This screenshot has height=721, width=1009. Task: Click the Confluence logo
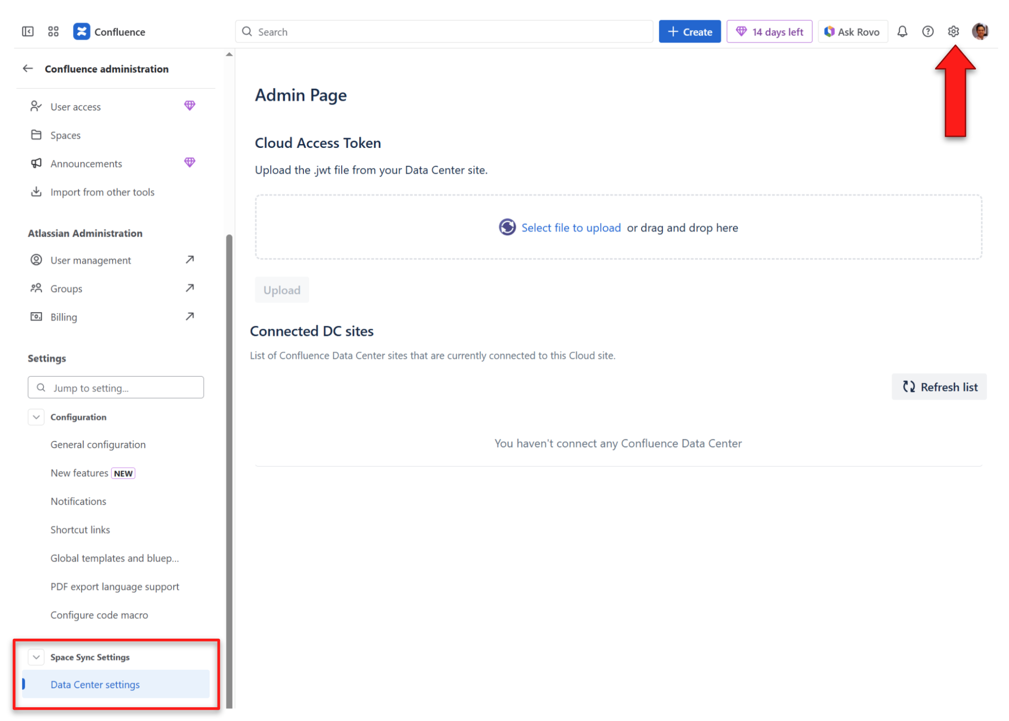point(82,32)
